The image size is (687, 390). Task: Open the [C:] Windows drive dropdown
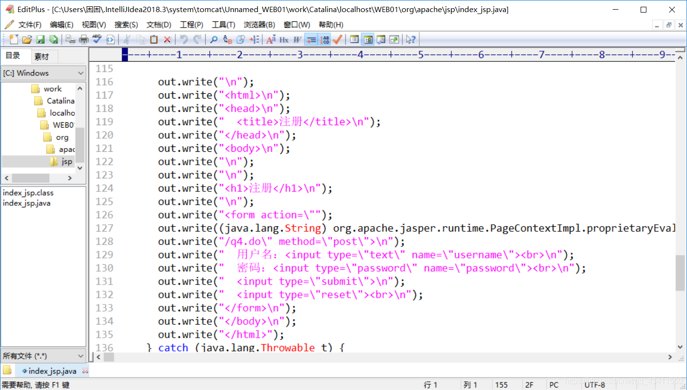coord(43,73)
